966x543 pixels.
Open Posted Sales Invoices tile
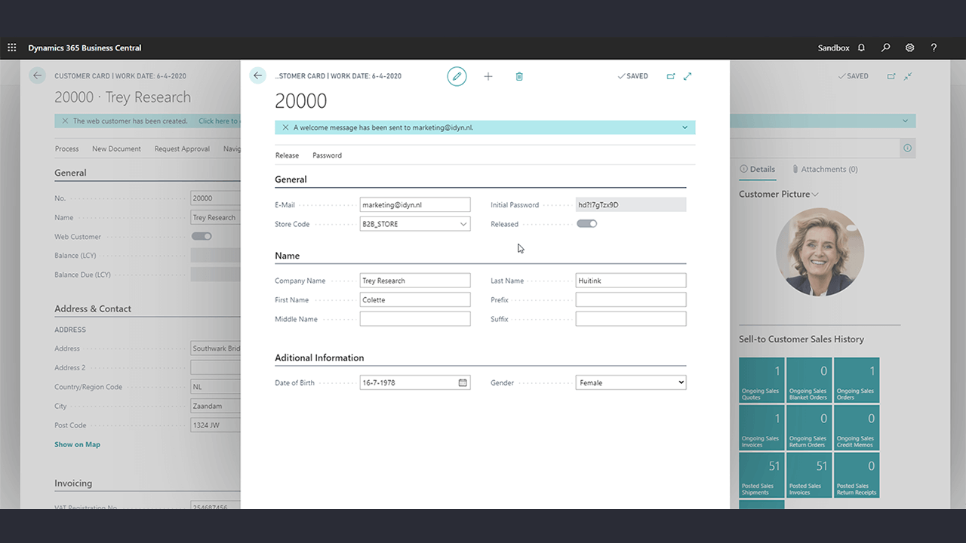coord(809,475)
